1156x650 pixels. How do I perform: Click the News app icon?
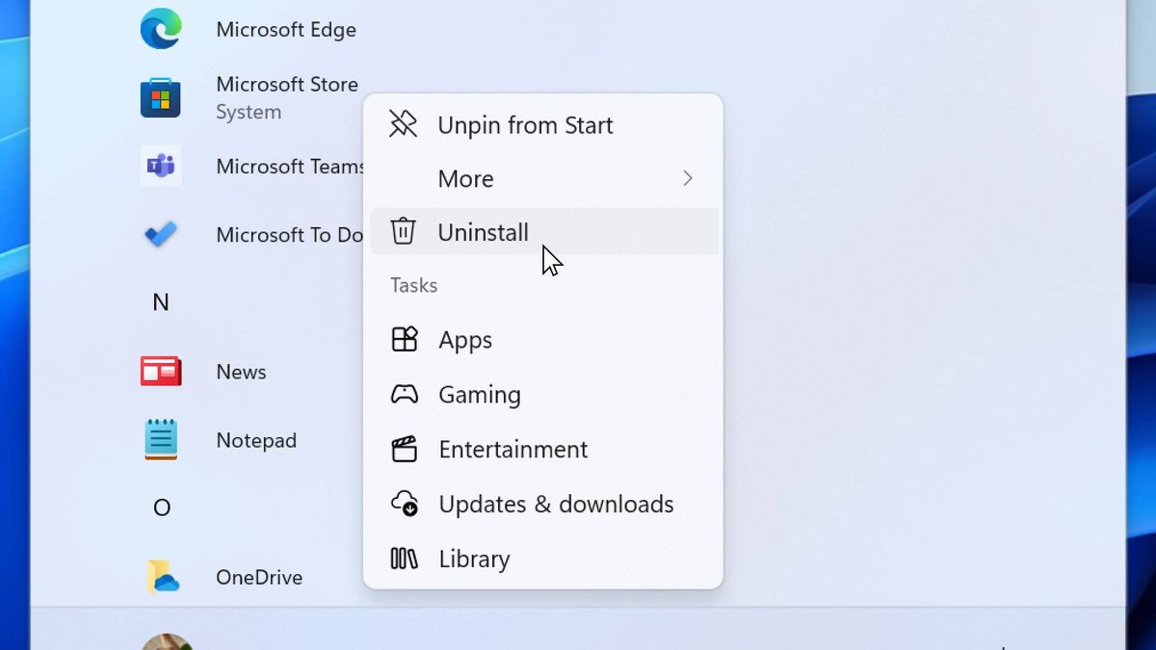(160, 371)
